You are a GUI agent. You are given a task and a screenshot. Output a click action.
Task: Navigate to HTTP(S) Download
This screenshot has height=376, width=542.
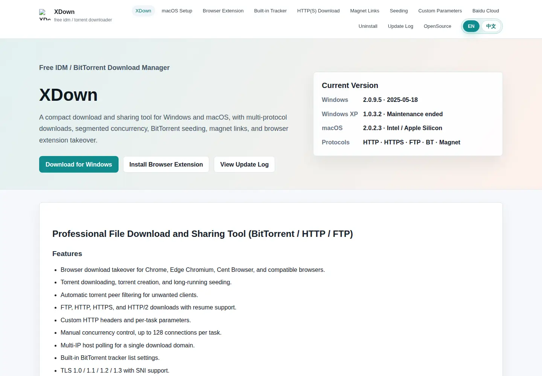pos(318,11)
